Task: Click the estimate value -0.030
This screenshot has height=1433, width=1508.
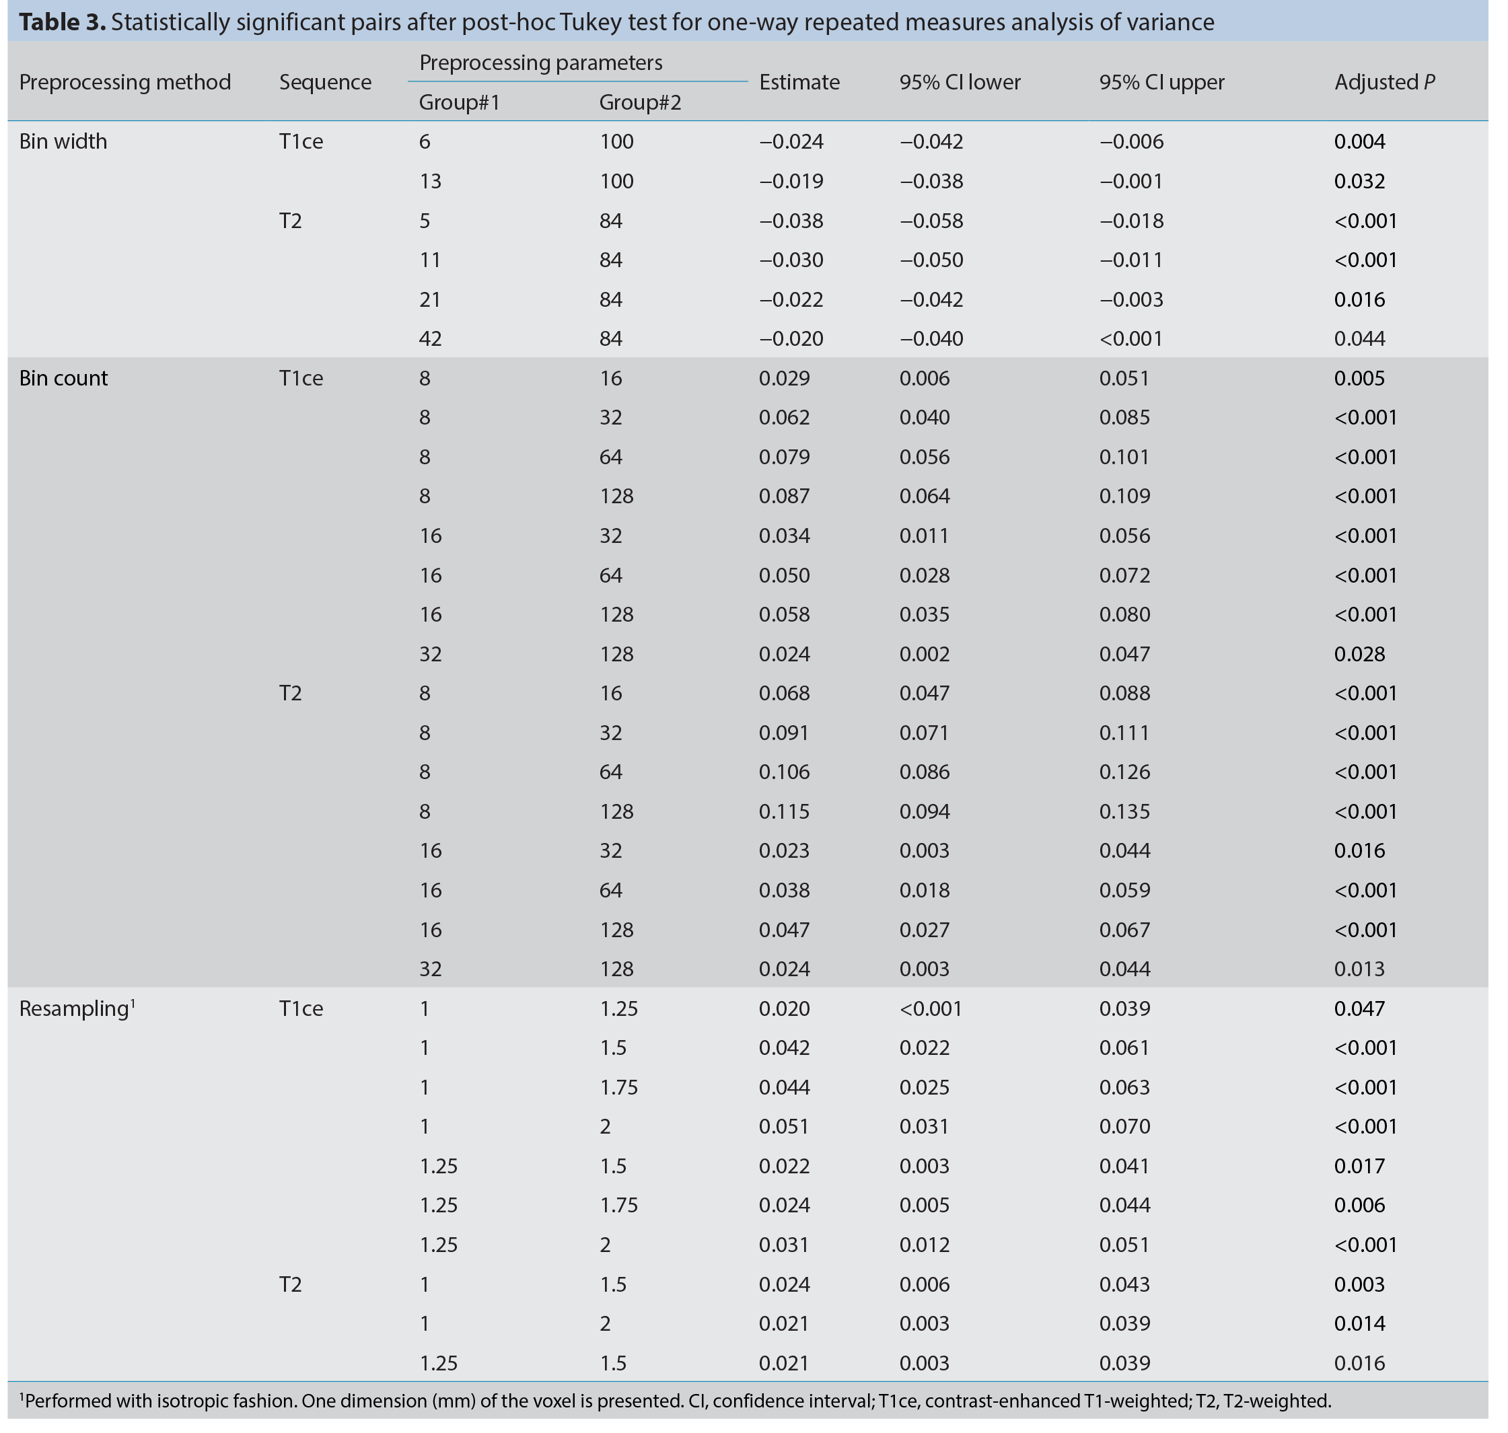Action: pyautogui.click(x=791, y=260)
